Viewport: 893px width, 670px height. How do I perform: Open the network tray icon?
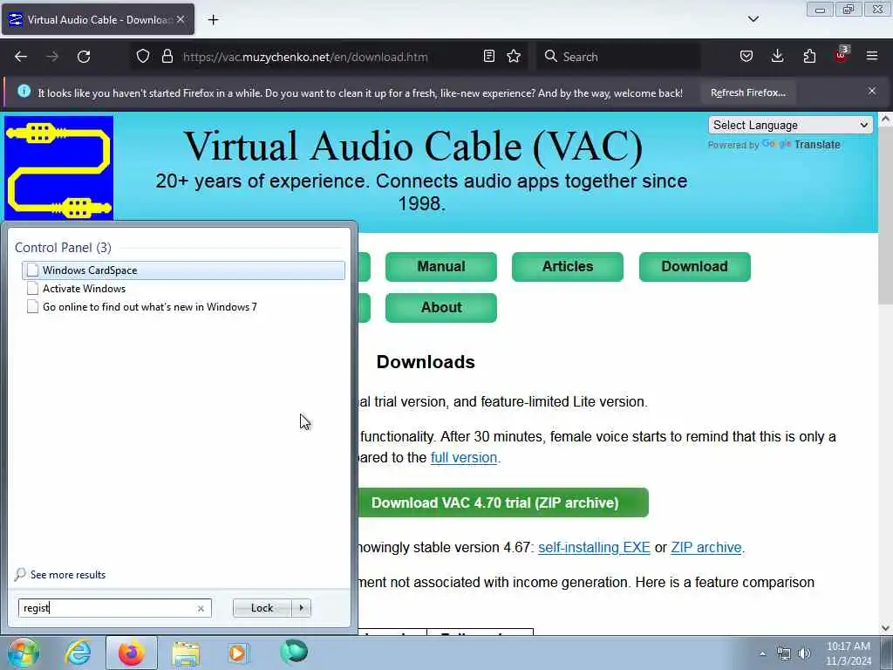coord(784,654)
